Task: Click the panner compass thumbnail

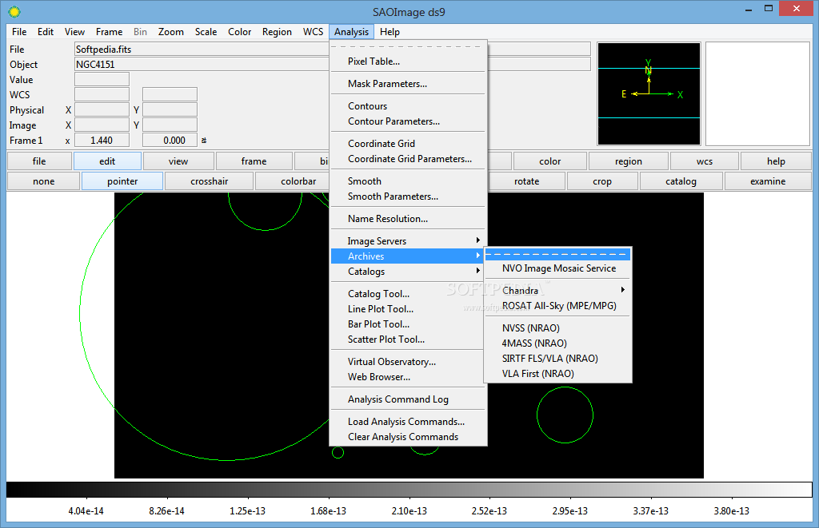Action: click(x=649, y=93)
